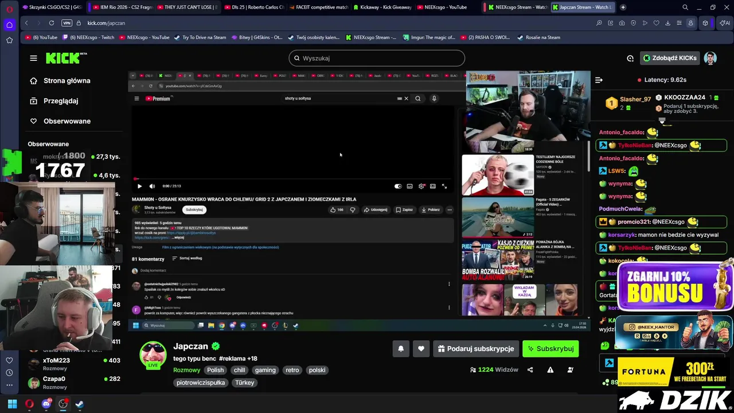Toggle YouTube autoplay switch
The height and width of the screenshot is (413, 734).
398,186
